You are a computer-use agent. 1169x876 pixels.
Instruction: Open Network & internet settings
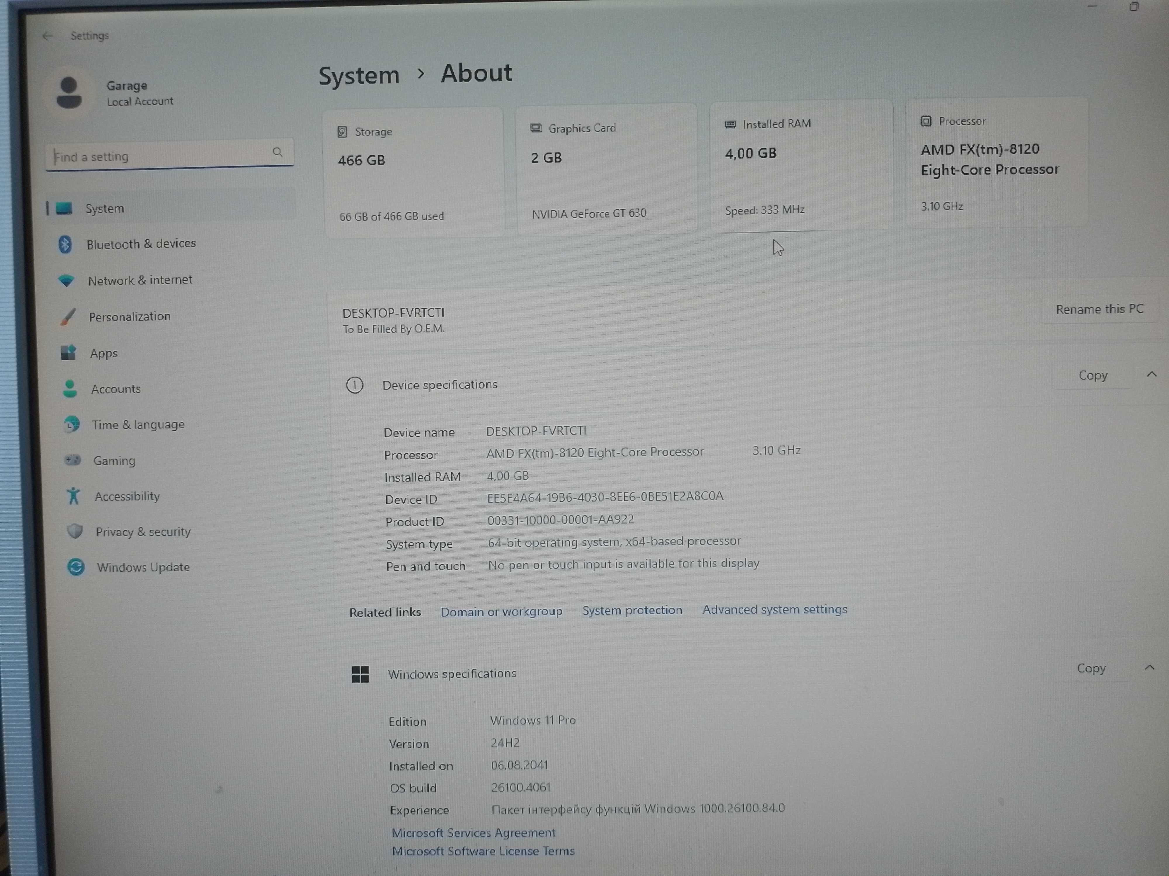pyautogui.click(x=140, y=280)
